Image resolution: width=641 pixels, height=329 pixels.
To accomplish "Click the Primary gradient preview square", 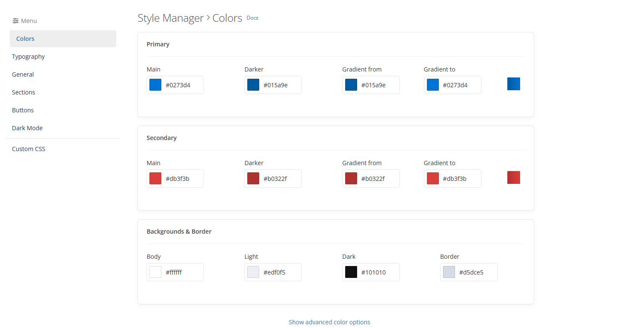I will 514,84.
